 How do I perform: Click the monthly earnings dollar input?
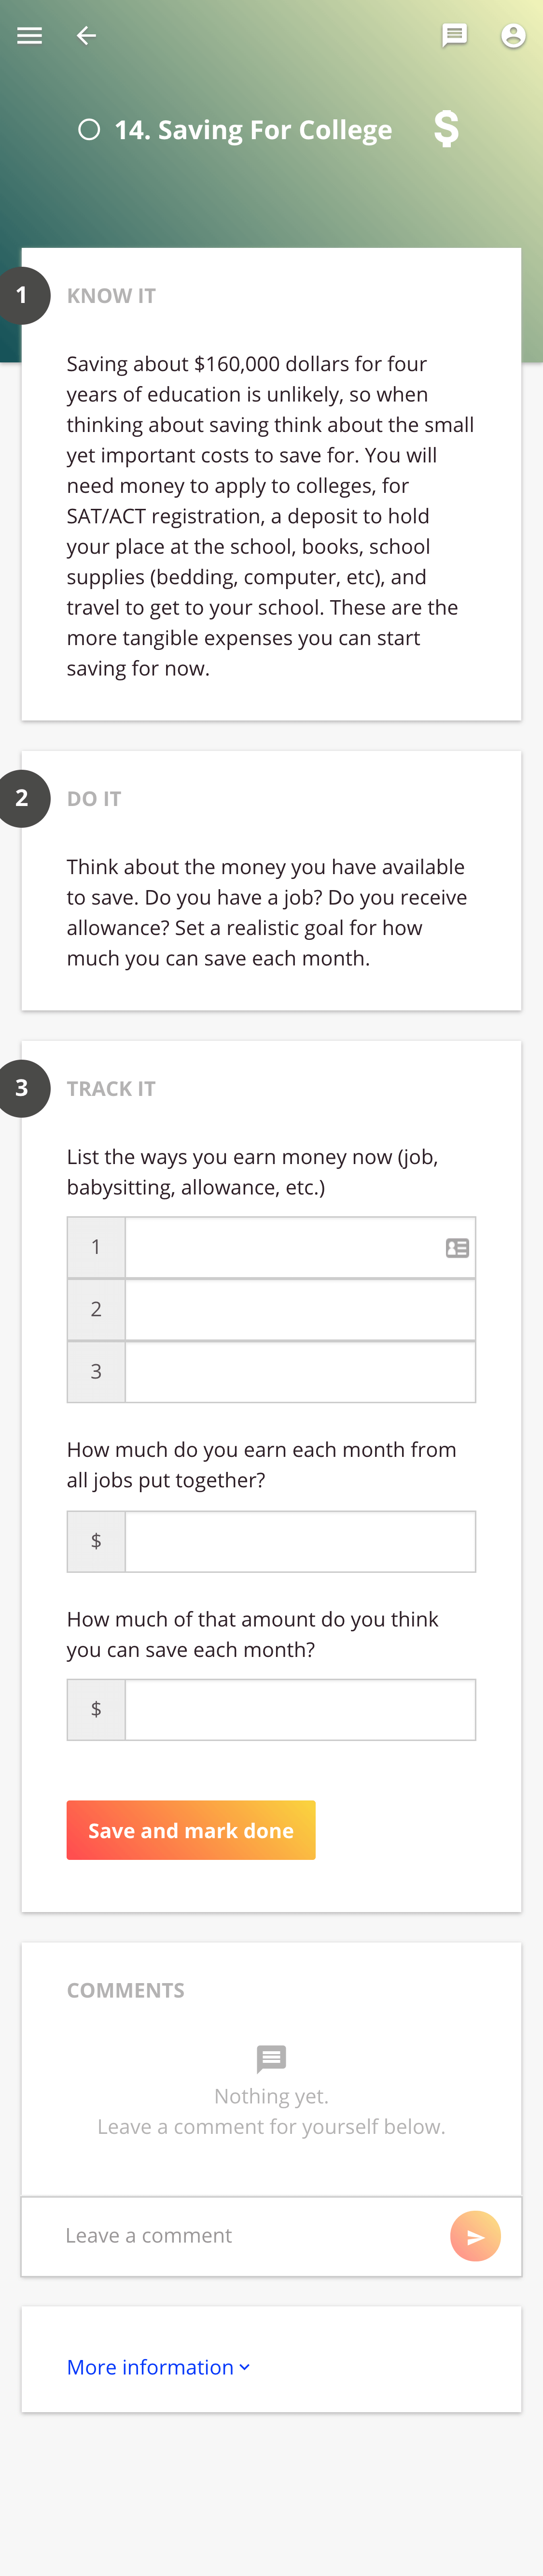[x=299, y=1541]
